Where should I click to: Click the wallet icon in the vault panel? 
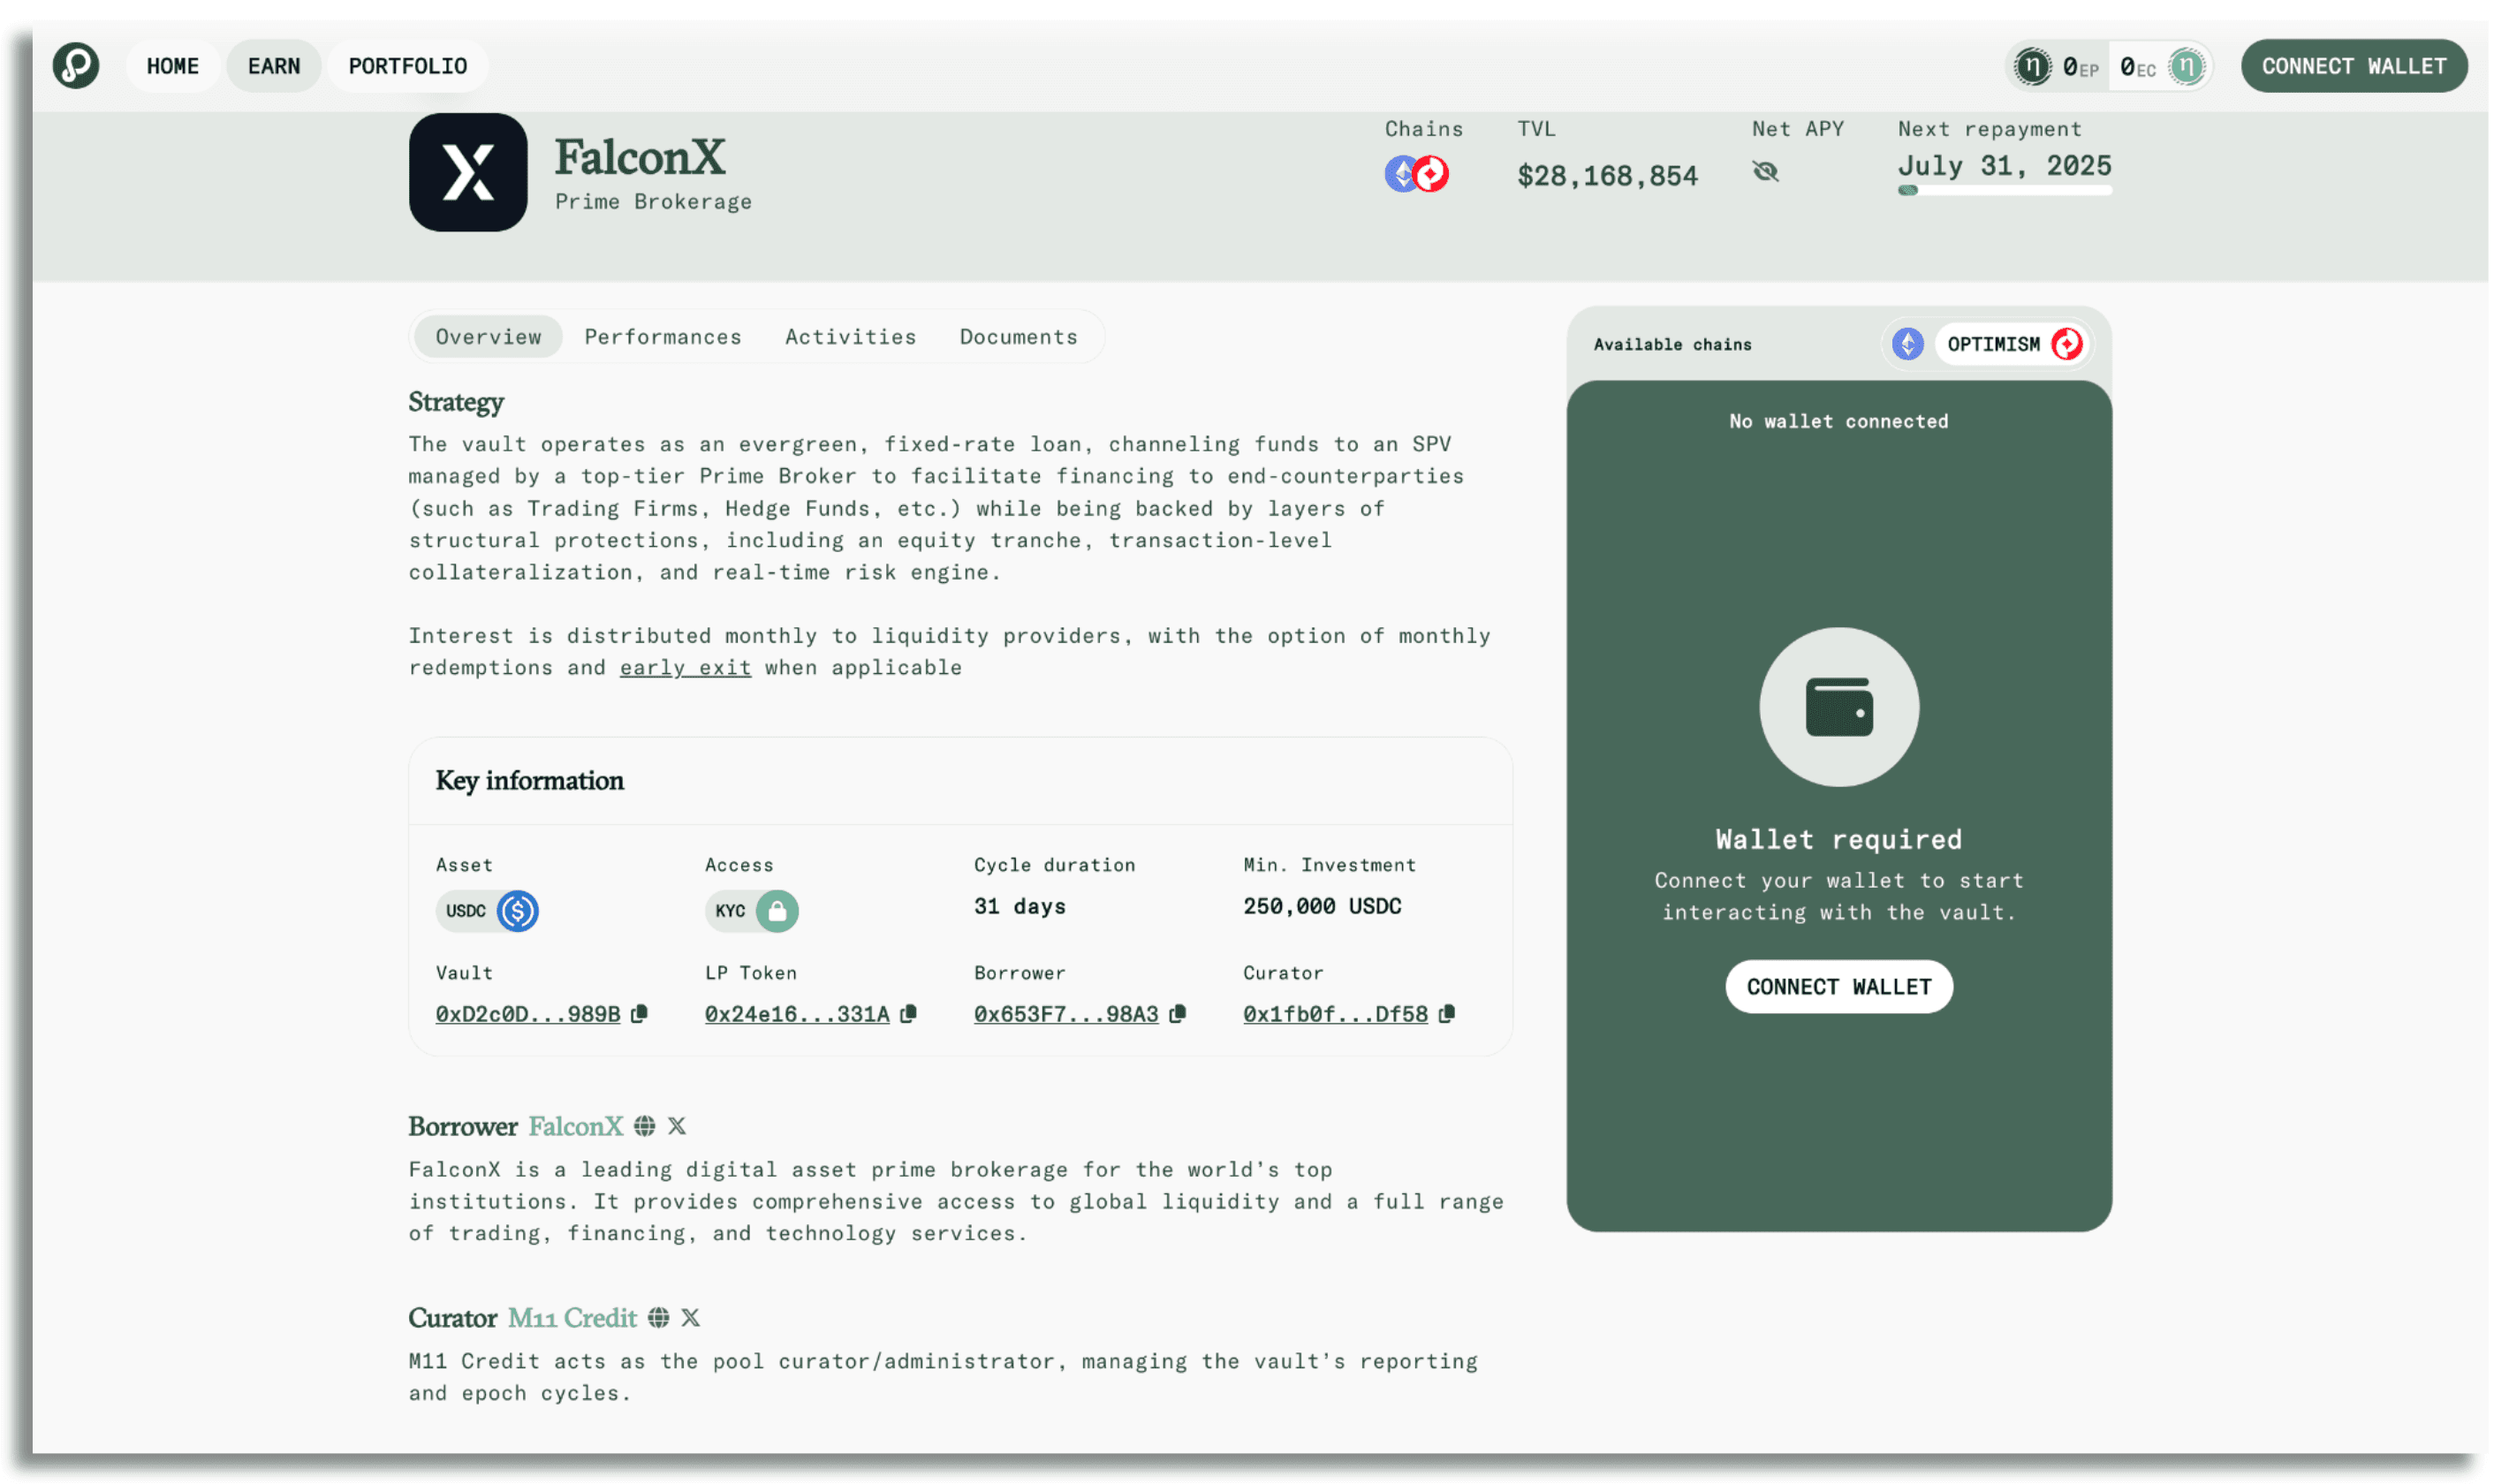1839,707
